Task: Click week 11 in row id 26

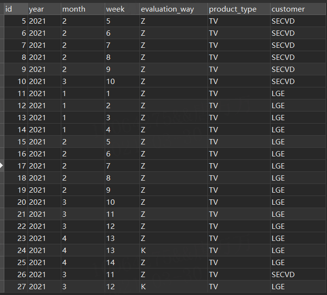Action: (x=122, y=275)
